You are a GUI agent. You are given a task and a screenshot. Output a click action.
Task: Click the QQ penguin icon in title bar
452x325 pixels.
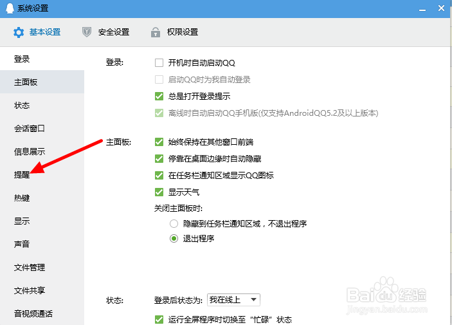coord(10,8)
